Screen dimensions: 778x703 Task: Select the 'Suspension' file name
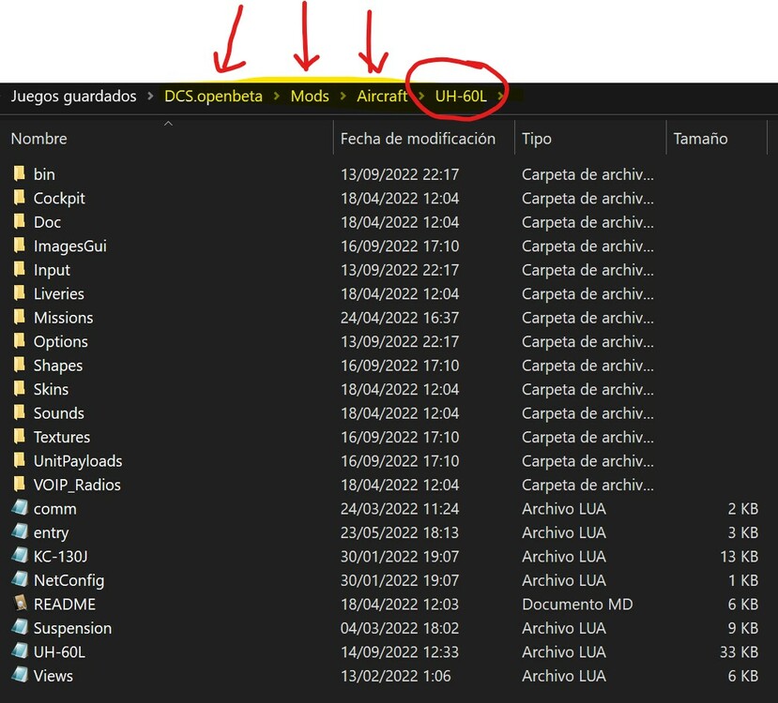72,628
